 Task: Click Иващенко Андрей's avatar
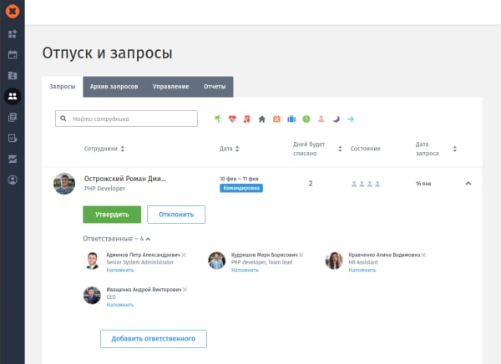92,296
